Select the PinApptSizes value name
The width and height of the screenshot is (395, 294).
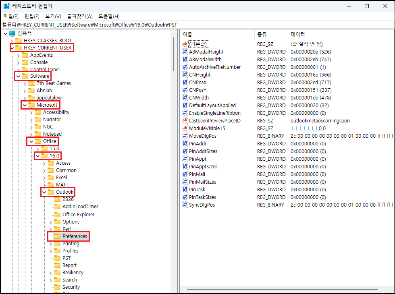point(203,166)
